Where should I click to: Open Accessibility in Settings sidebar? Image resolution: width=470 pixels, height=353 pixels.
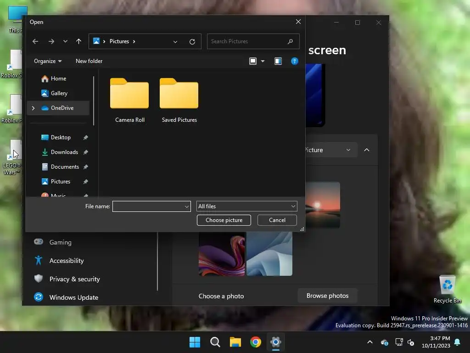pyautogui.click(x=67, y=261)
